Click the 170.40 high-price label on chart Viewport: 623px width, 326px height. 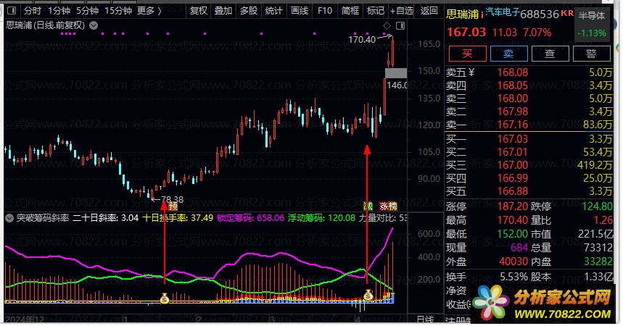(x=362, y=39)
